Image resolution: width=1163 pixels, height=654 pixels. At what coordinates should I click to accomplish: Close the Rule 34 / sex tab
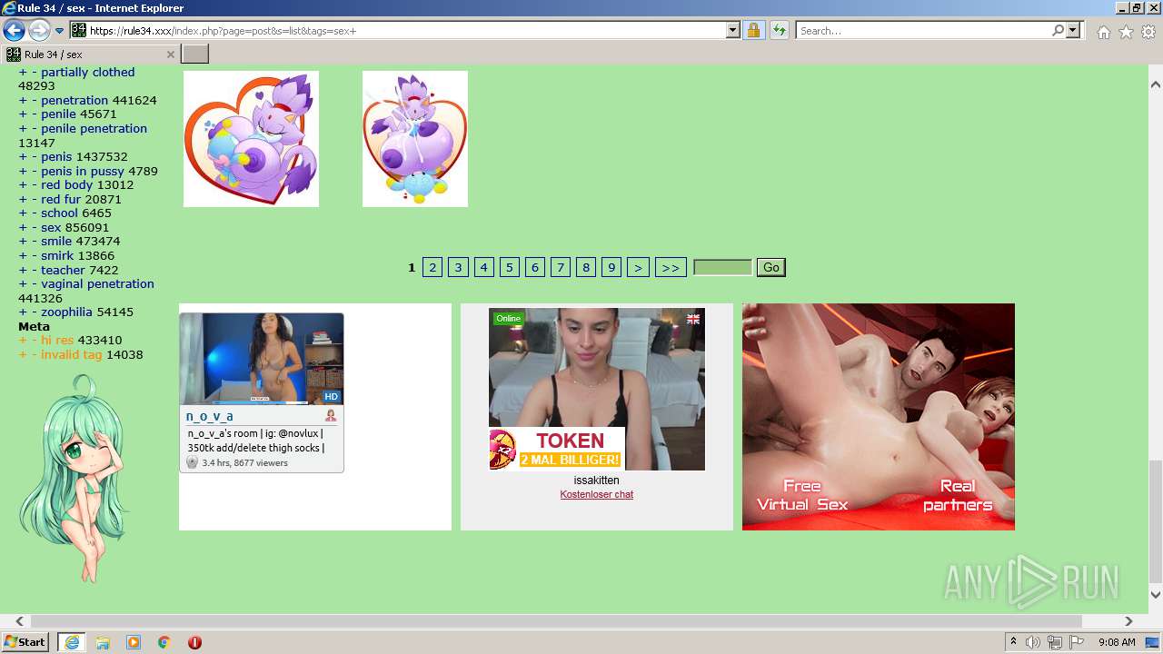(170, 54)
